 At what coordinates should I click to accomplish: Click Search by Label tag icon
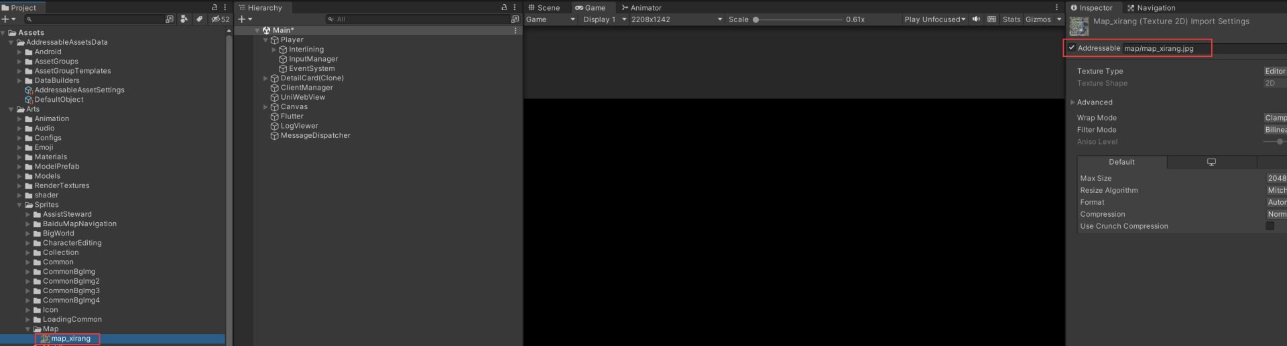pos(199,19)
